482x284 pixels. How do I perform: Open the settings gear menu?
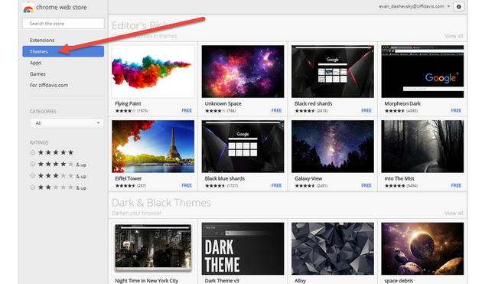coord(458,6)
